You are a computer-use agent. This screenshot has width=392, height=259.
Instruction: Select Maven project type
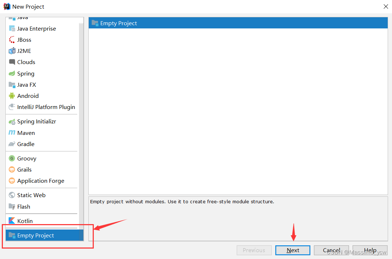[x=42, y=133]
